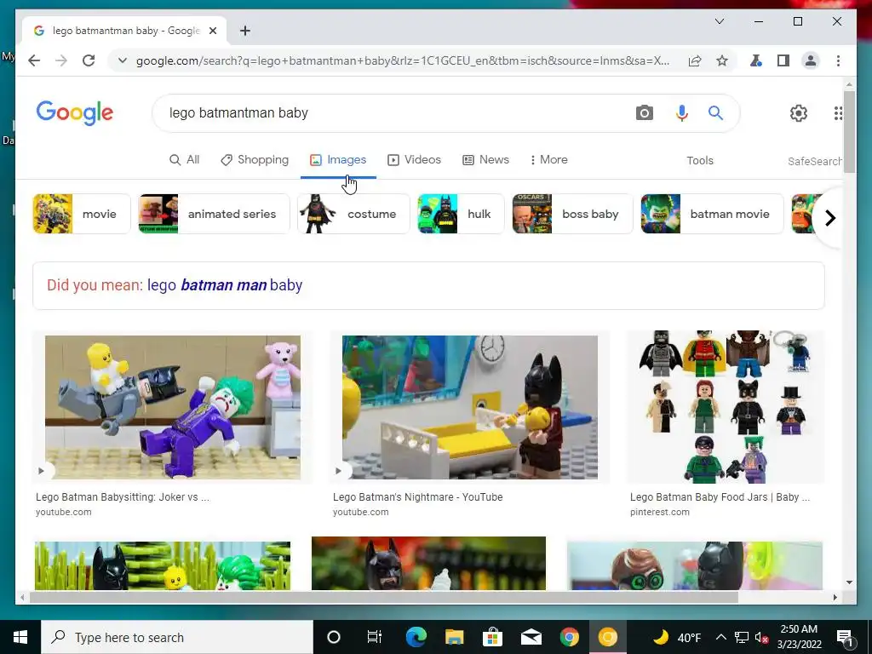Select the Images tab
This screenshot has width=872, height=654.
pyautogui.click(x=338, y=159)
